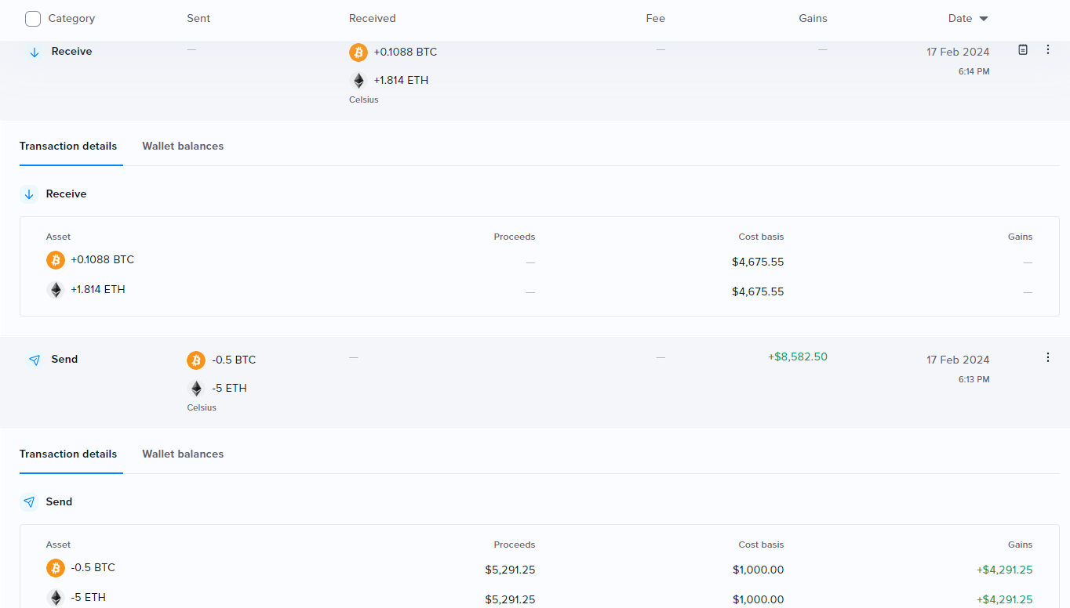Select Transaction details tab under Send
Screen dimensions: 1070x608
[x=68, y=454]
